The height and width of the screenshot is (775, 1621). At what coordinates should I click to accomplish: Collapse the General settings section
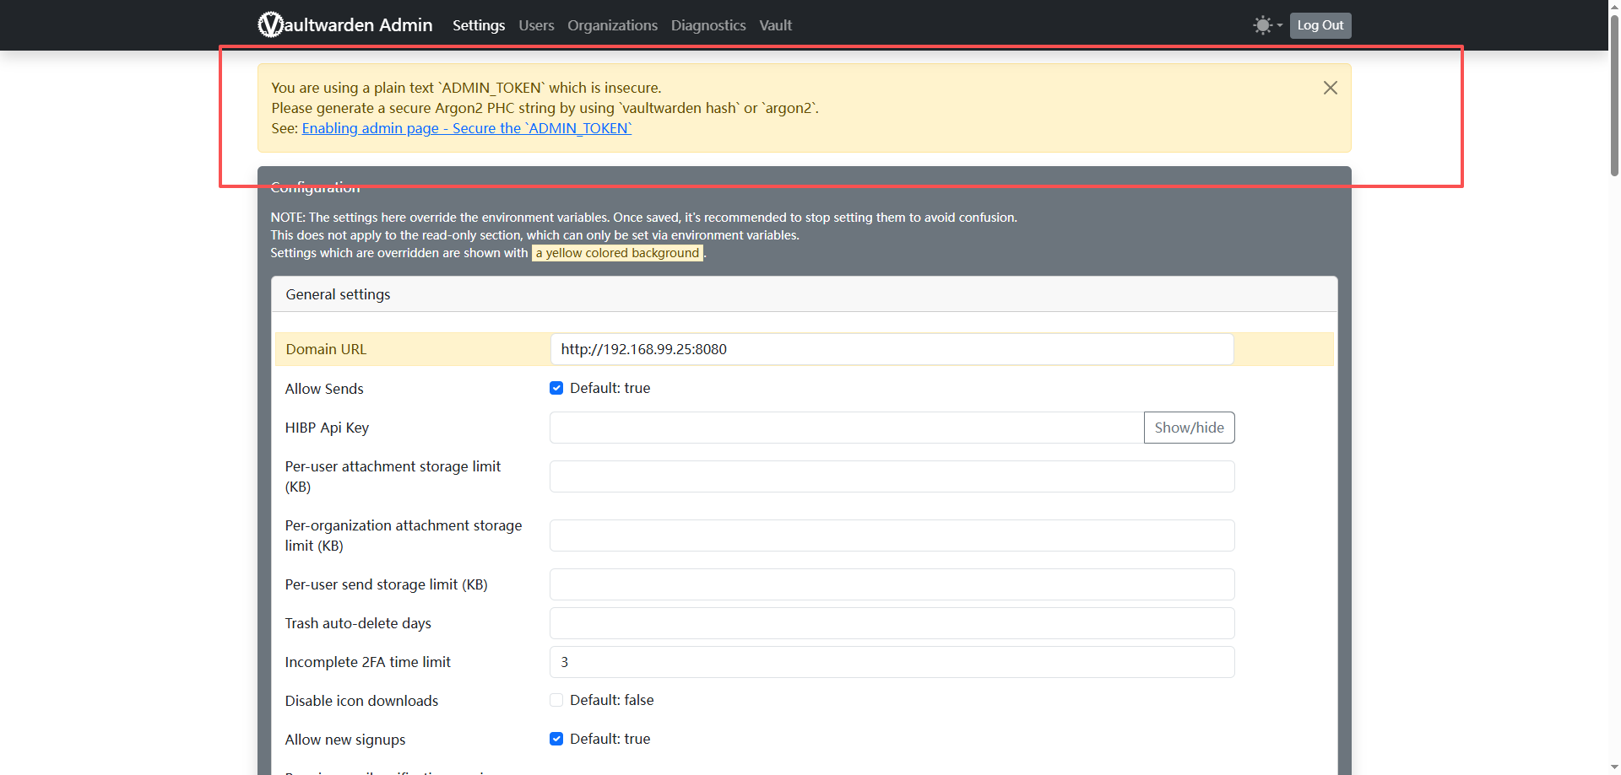click(x=338, y=294)
